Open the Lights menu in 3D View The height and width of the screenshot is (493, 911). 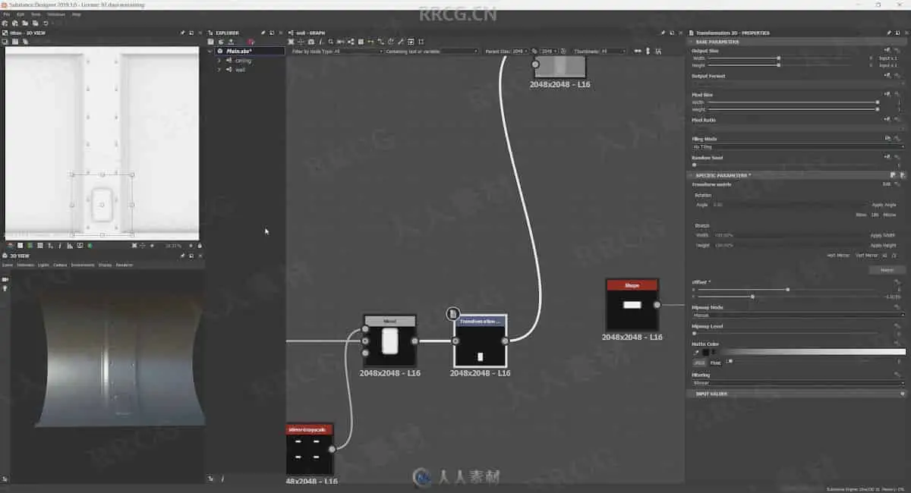[43, 265]
